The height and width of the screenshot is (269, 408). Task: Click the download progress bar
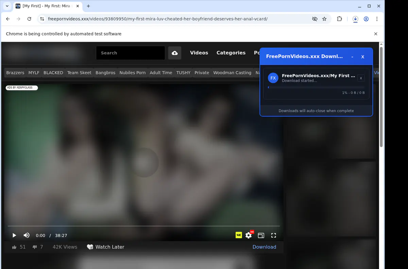316,87
